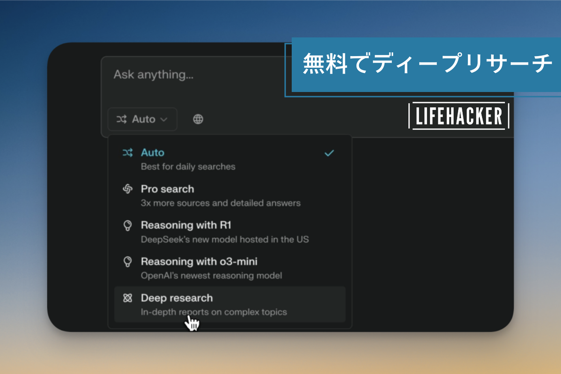Click the "In-depth reports on complex topics" description

(x=214, y=312)
